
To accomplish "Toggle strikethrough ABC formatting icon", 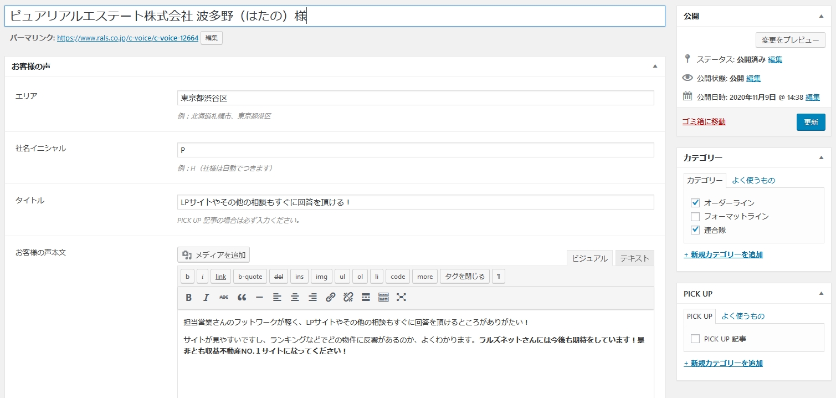I will point(224,298).
